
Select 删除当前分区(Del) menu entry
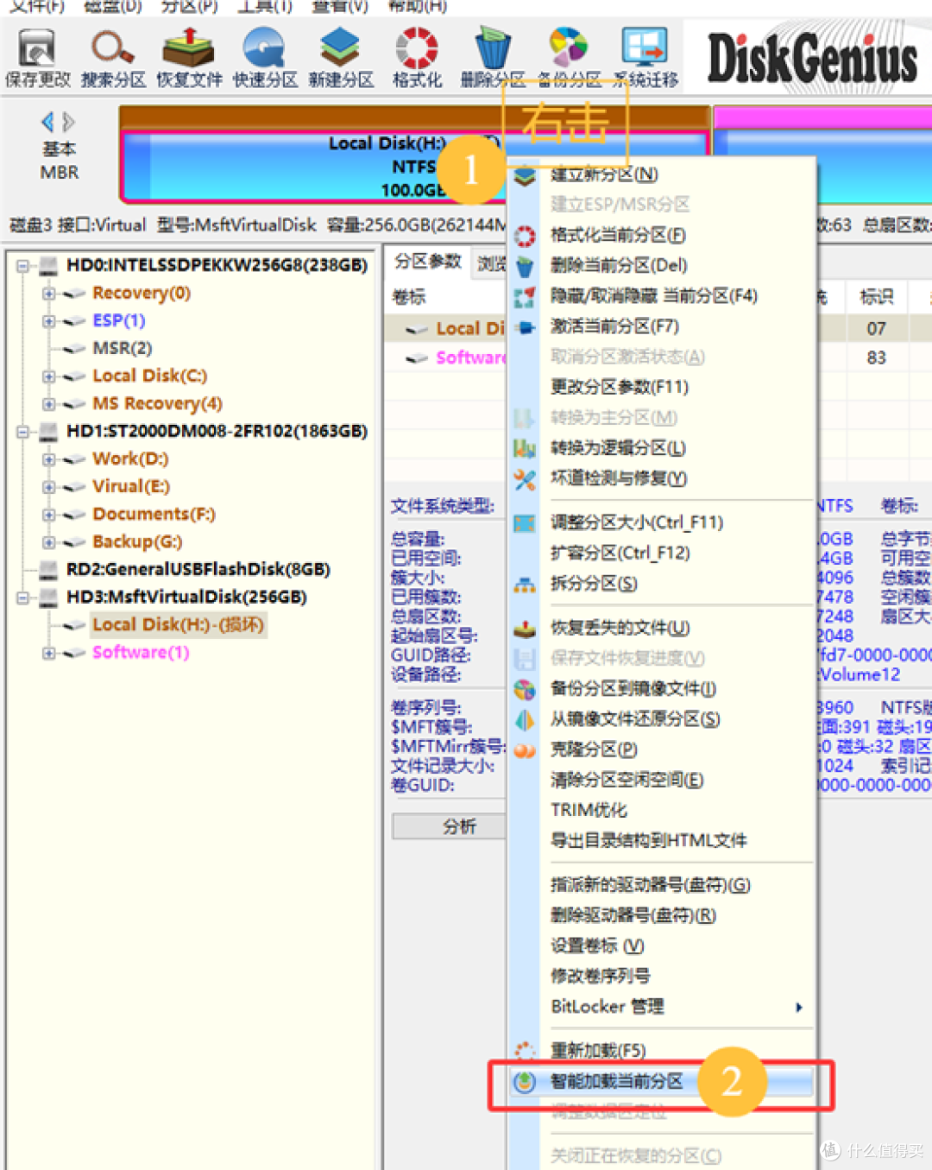click(x=662, y=265)
